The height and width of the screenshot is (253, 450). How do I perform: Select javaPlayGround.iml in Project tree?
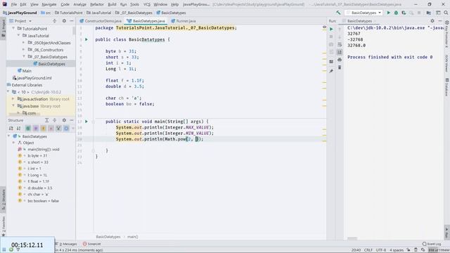click(x=32, y=78)
